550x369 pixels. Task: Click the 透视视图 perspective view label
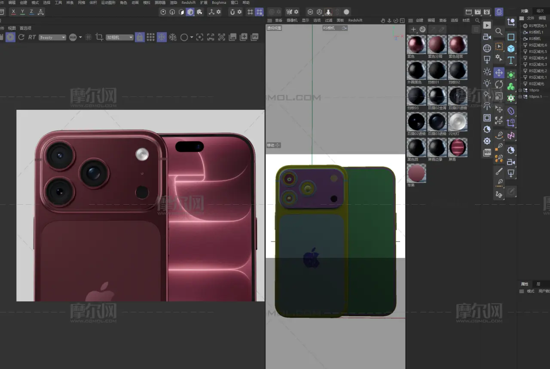[274, 28]
